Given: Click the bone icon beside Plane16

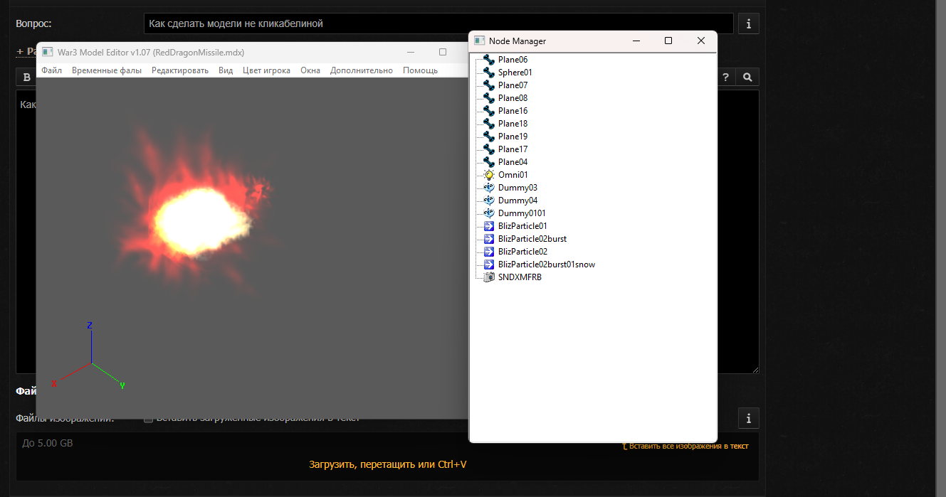Looking at the screenshot, I should [489, 111].
